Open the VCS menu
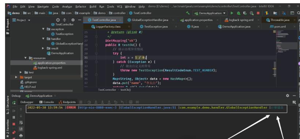This screenshot has width=300, height=139. click(120, 7)
